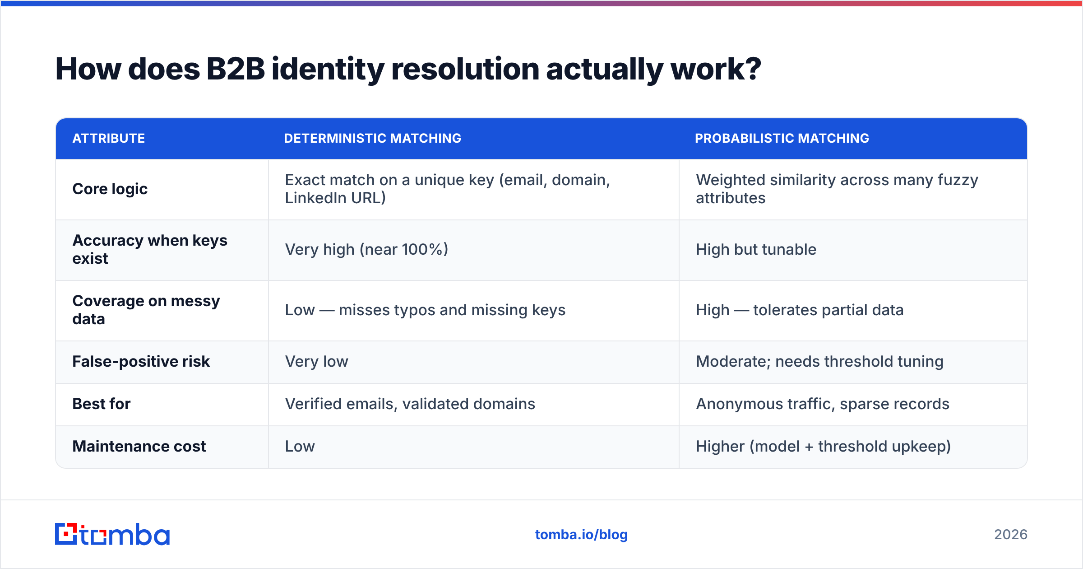Select the PROBABILISTIC MATCHING column header
The height and width of the screenshot is (569, 1083).
coord(782,138)
